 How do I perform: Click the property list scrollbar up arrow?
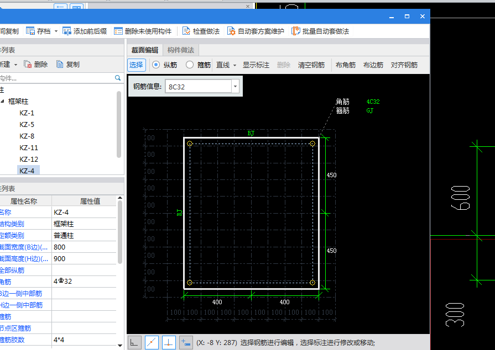click(x=120, y=198)
